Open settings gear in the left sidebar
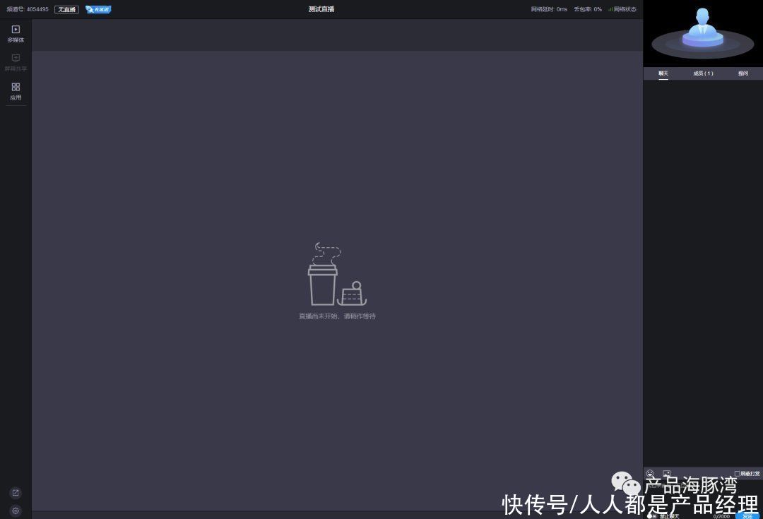Screen dimensions: 763x519 [x=16, y=511]
